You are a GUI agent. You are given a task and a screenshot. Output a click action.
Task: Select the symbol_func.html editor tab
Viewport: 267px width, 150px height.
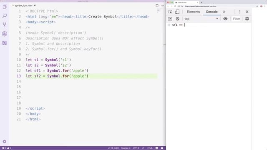tap(23, 5)
